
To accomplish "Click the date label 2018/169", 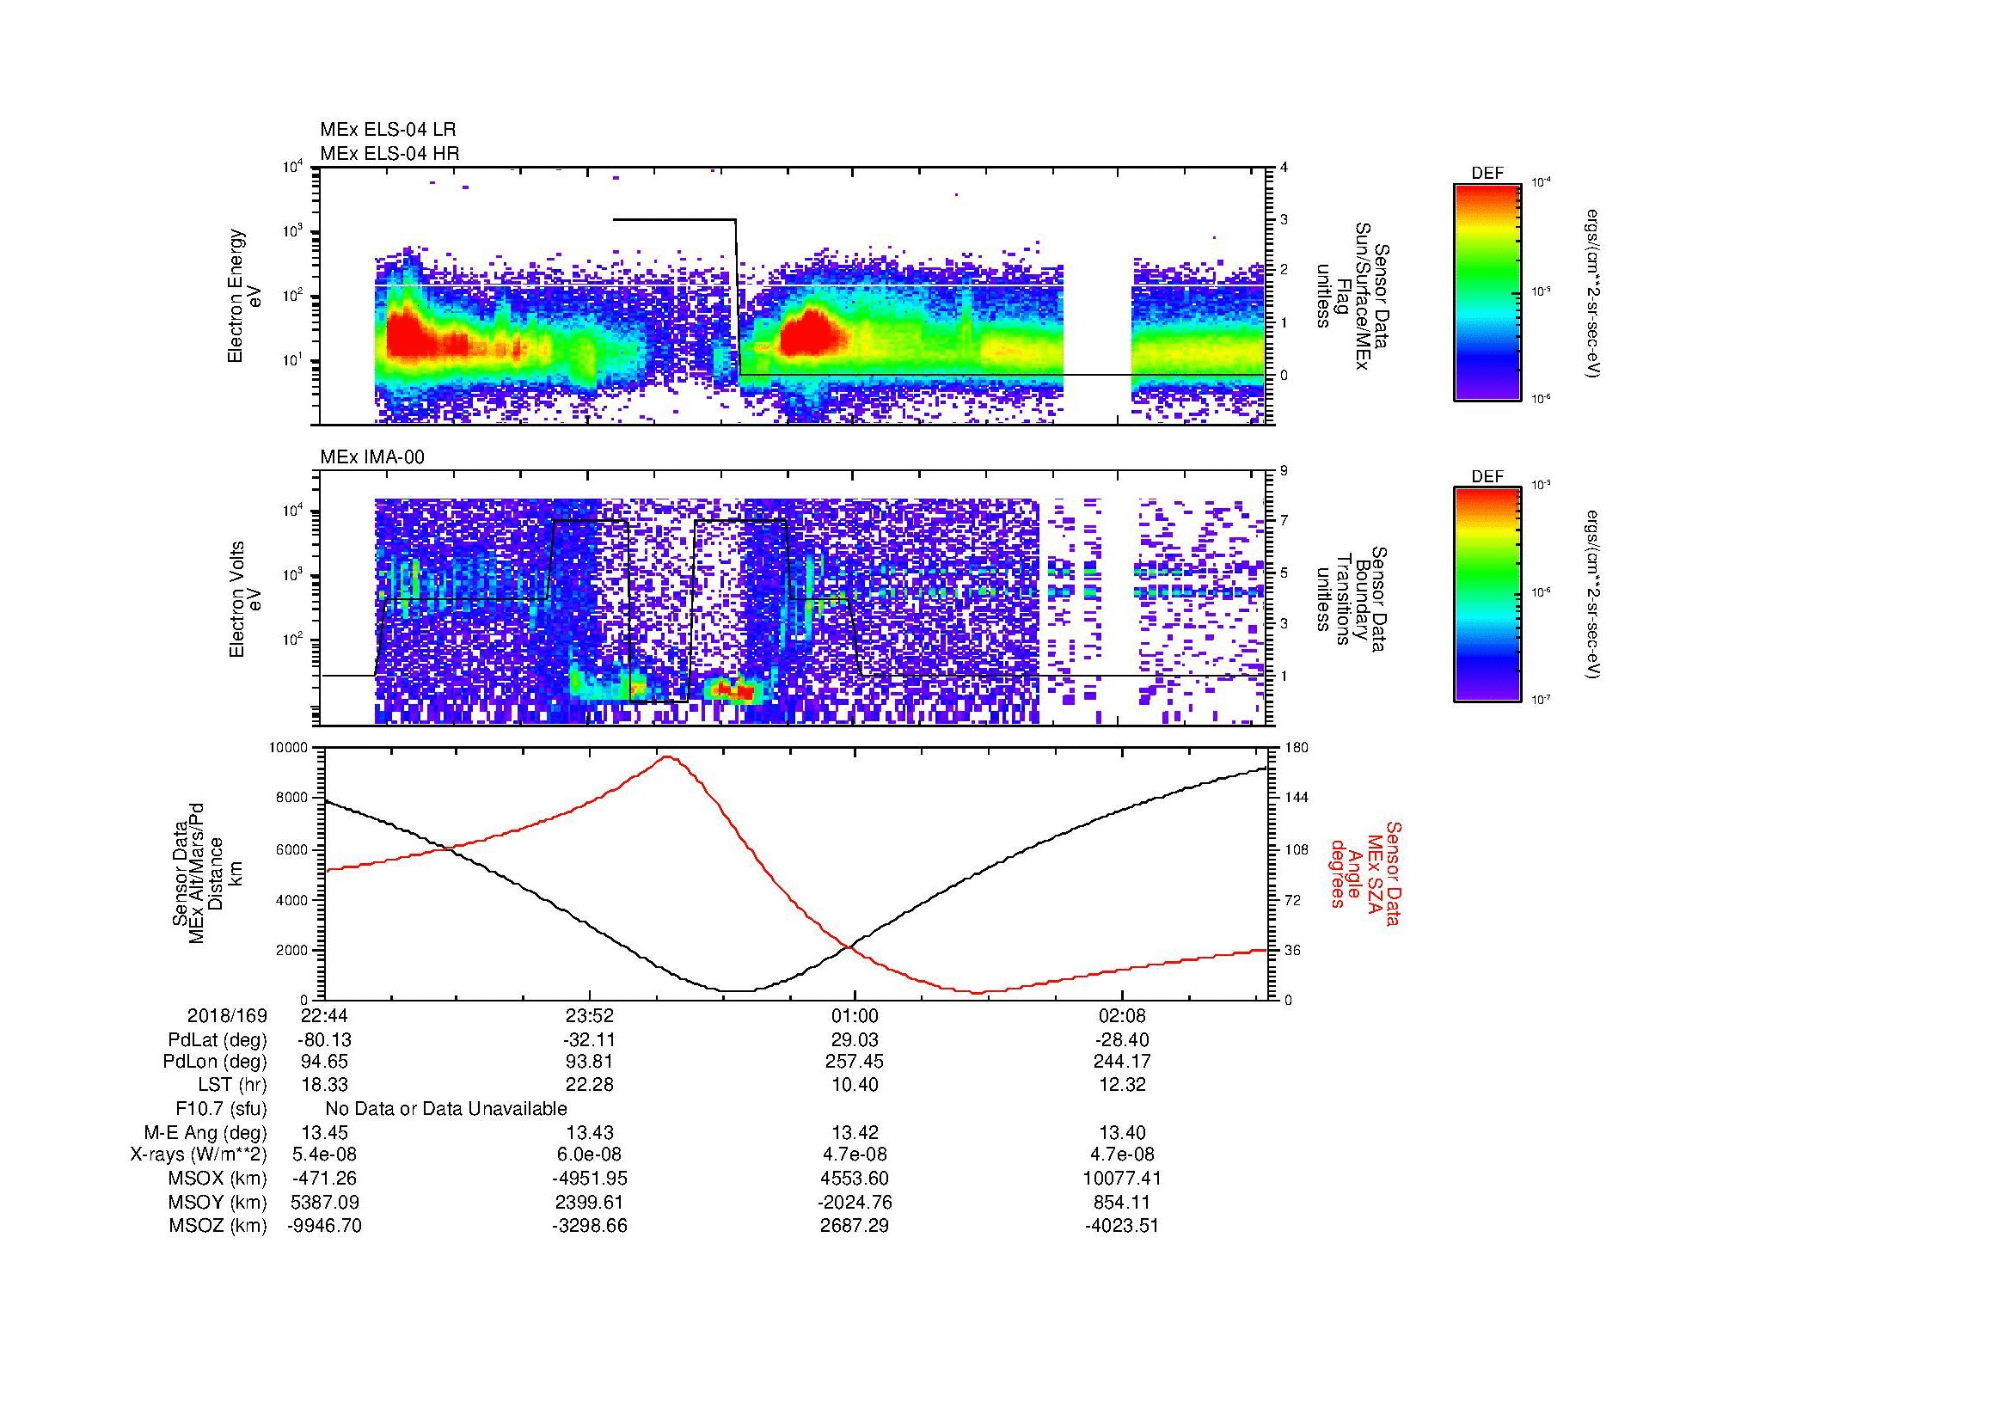I will point(227,1016).
